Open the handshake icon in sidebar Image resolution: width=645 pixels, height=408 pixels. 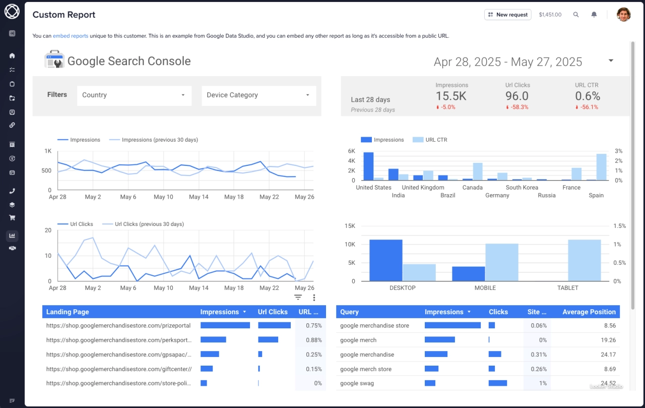pyautogui.click(x=12, y=248)
